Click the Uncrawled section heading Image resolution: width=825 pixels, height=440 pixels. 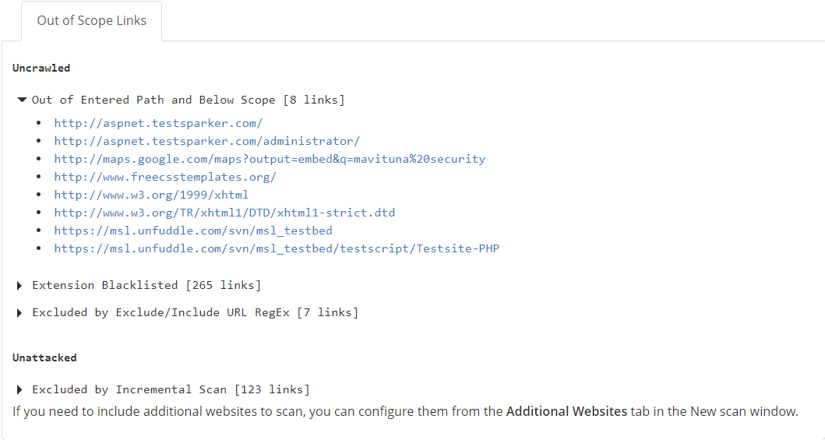coord(41,68)
